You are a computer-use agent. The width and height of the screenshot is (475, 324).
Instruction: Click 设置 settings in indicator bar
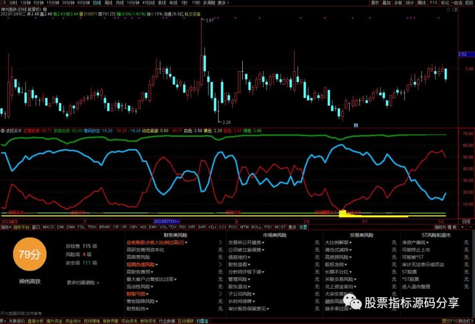[303, 227]
